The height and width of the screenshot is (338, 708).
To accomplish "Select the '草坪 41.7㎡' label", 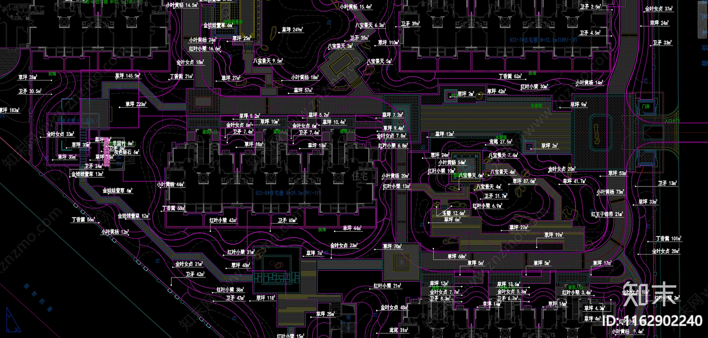I will point(575,182).
